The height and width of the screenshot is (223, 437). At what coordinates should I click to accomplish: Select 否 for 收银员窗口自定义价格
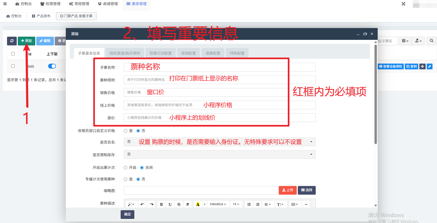[x=138, y=131]
